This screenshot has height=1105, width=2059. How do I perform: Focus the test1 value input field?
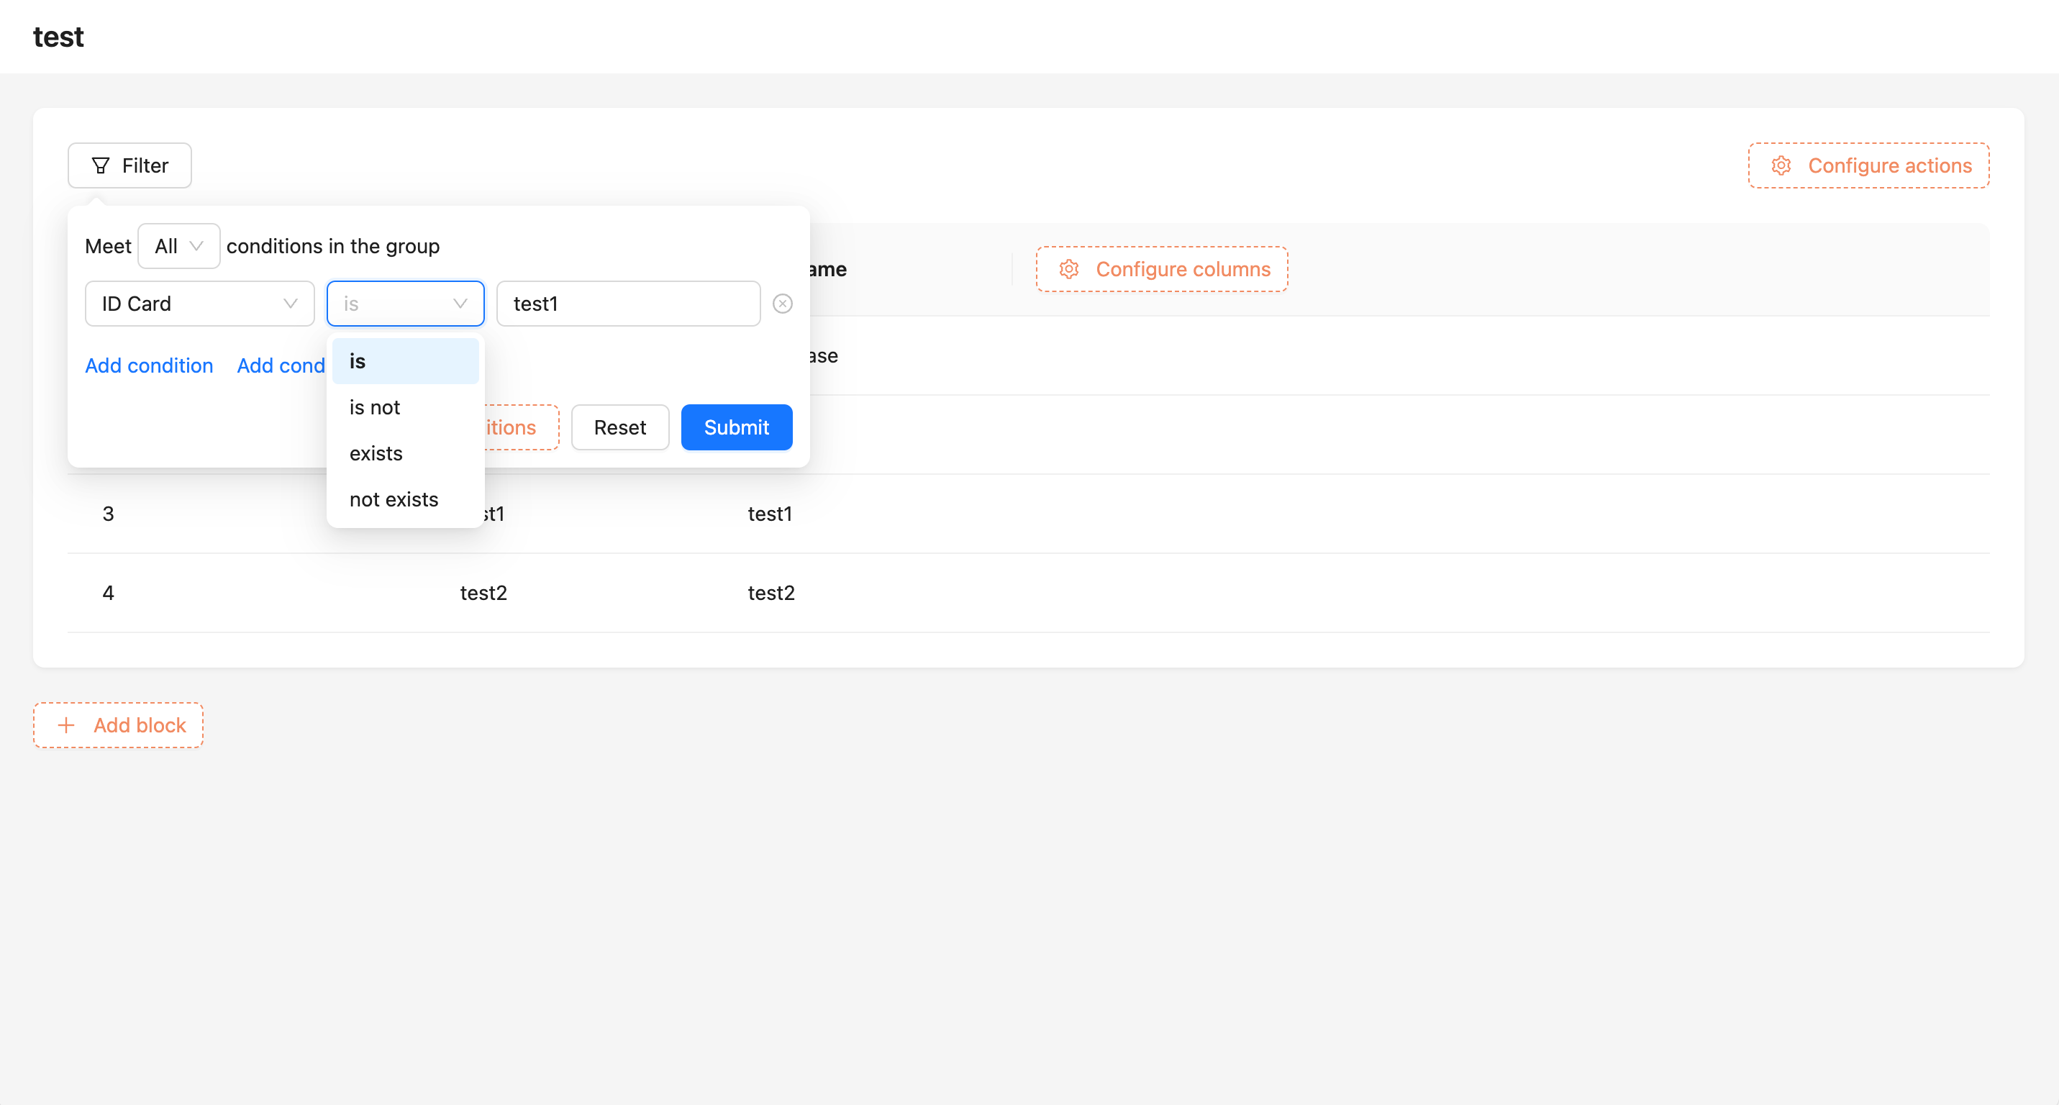coord(627,304)
